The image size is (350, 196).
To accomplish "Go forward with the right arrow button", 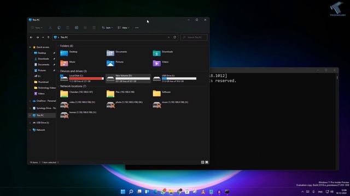I will (38, 38).
